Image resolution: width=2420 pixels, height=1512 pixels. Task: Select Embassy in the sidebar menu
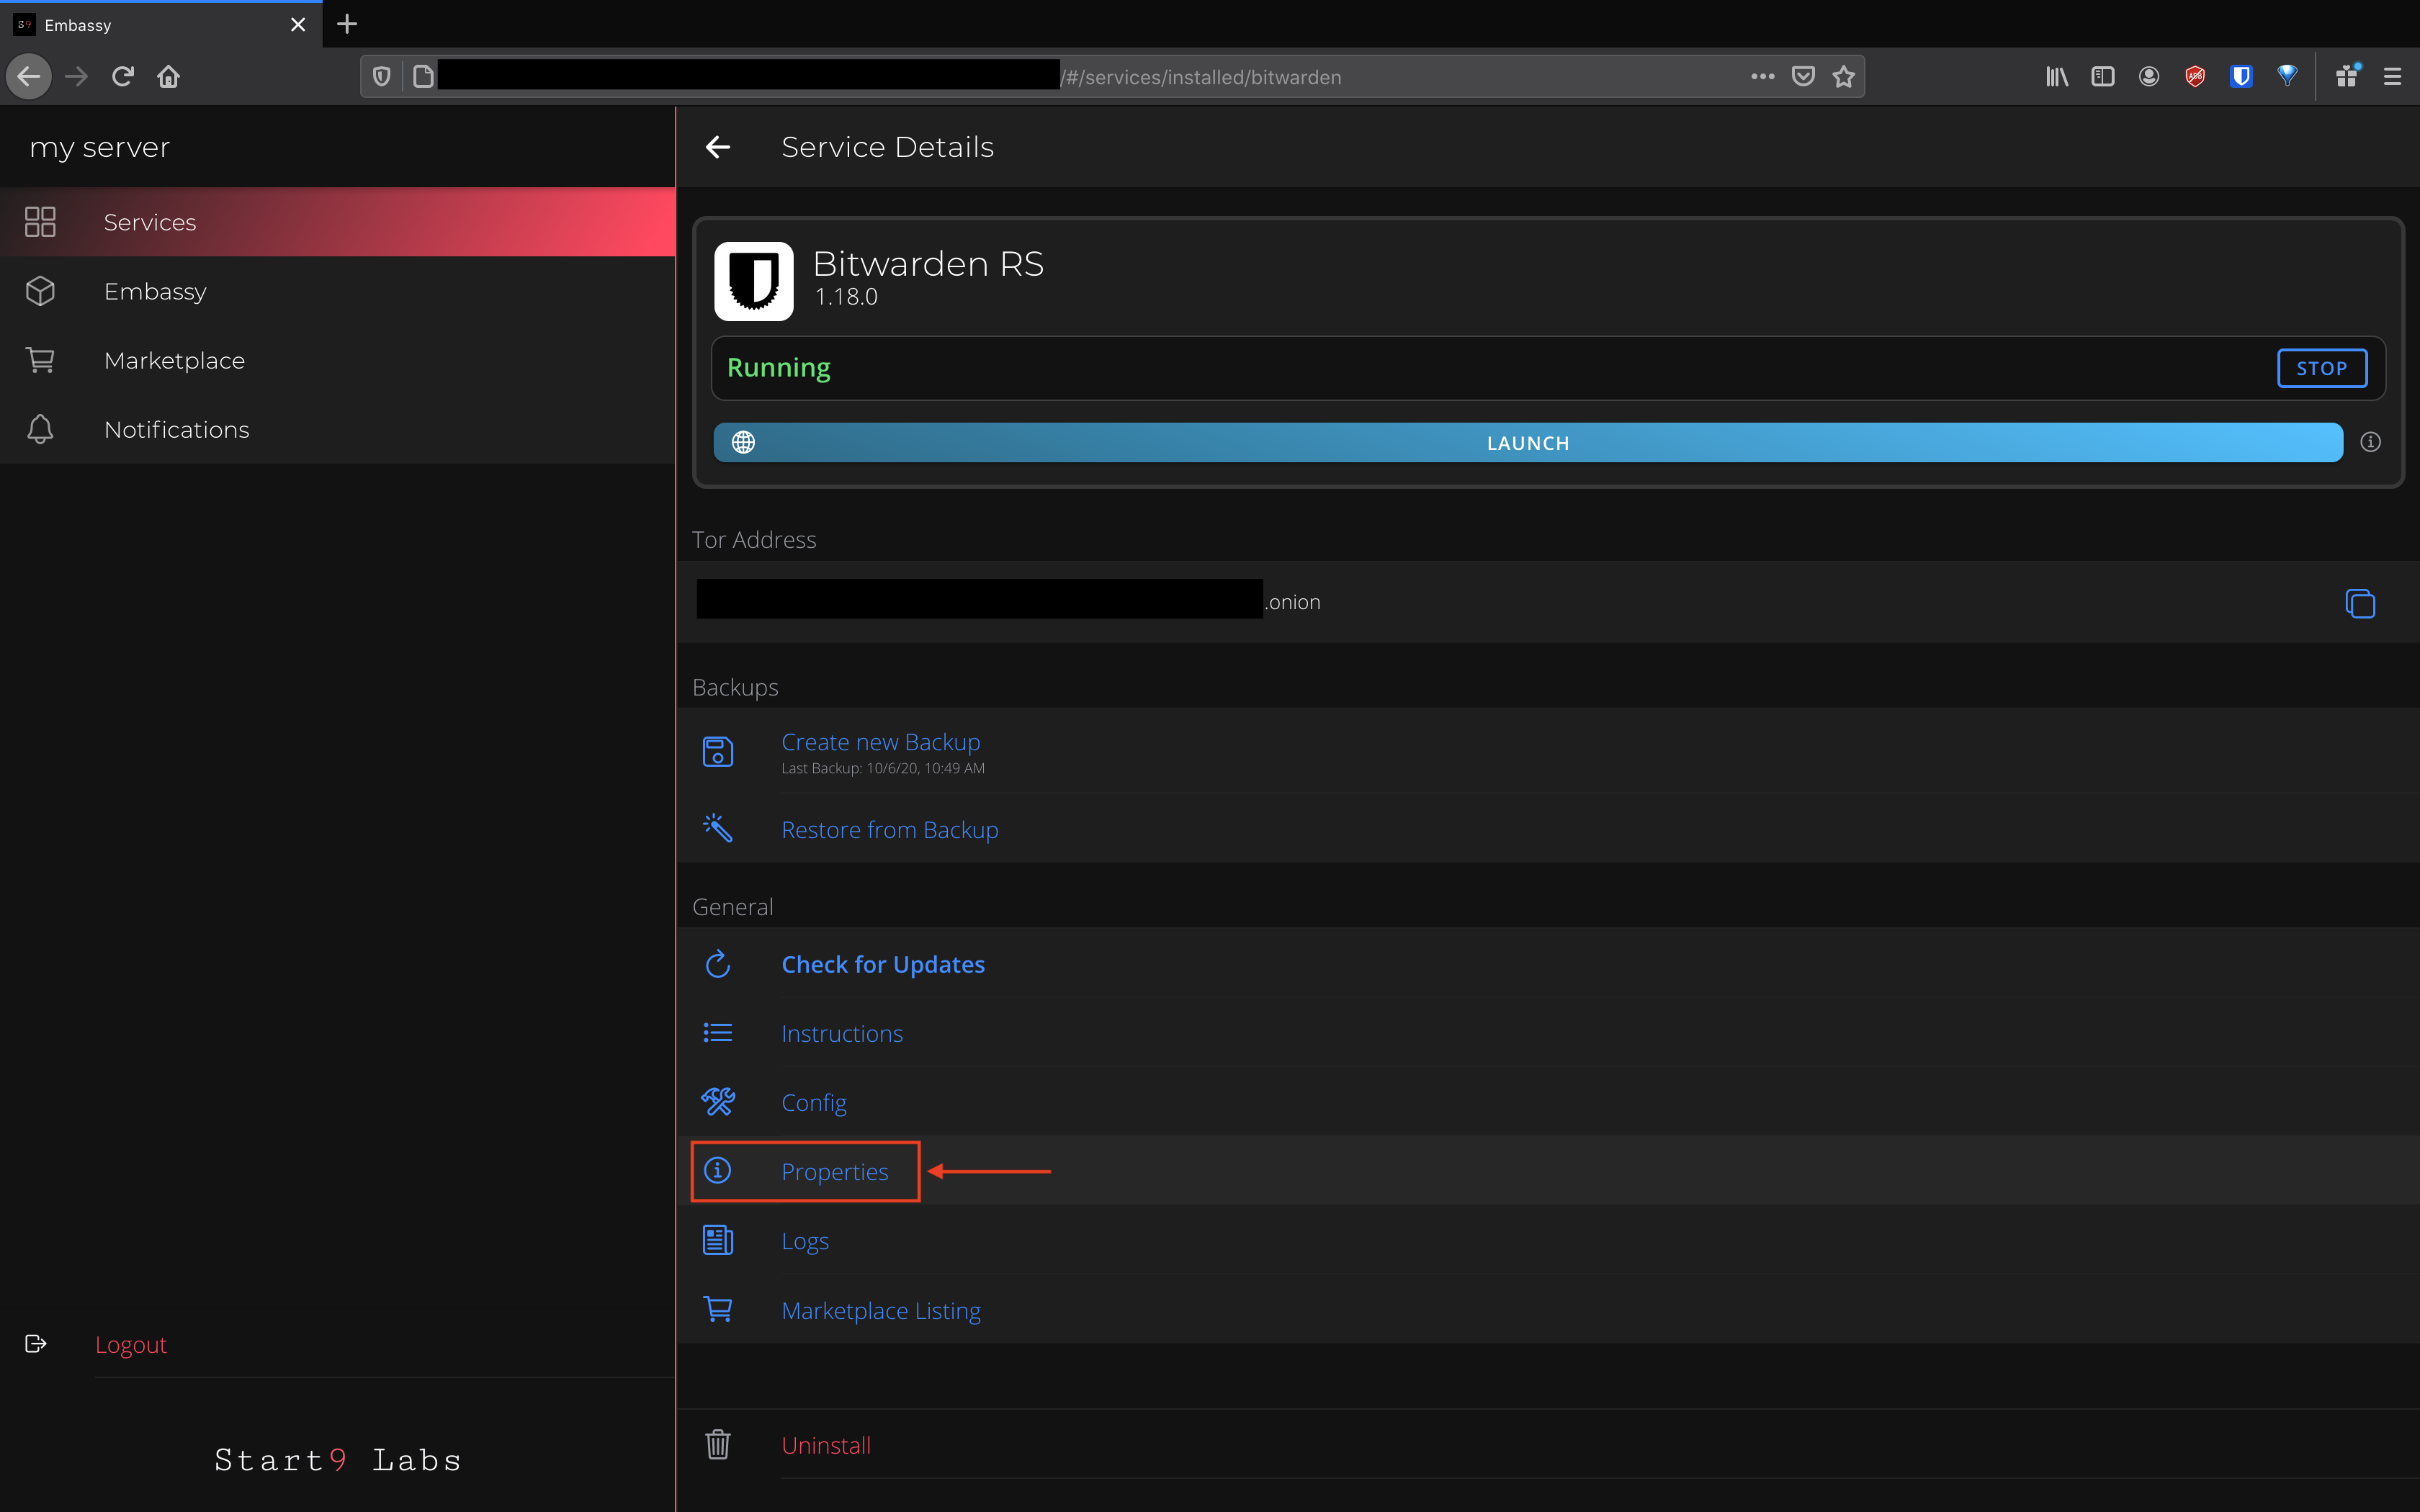[x=155, y=291]
